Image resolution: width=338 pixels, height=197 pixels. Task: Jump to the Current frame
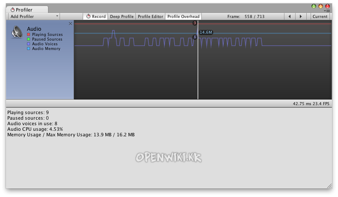[x=320, y=16]
